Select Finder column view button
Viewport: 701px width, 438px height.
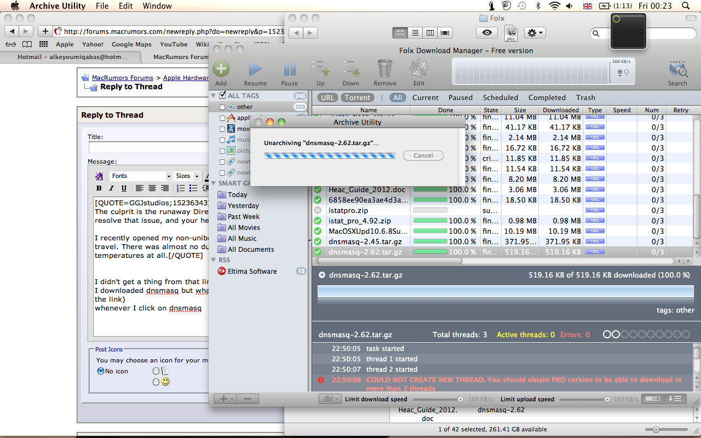pos(430,33)
